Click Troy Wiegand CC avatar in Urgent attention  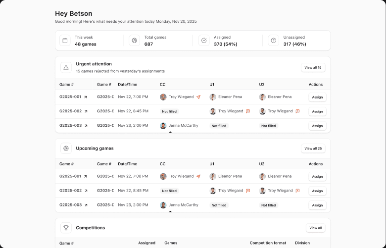pyautogui.click(x=163, y=97)
